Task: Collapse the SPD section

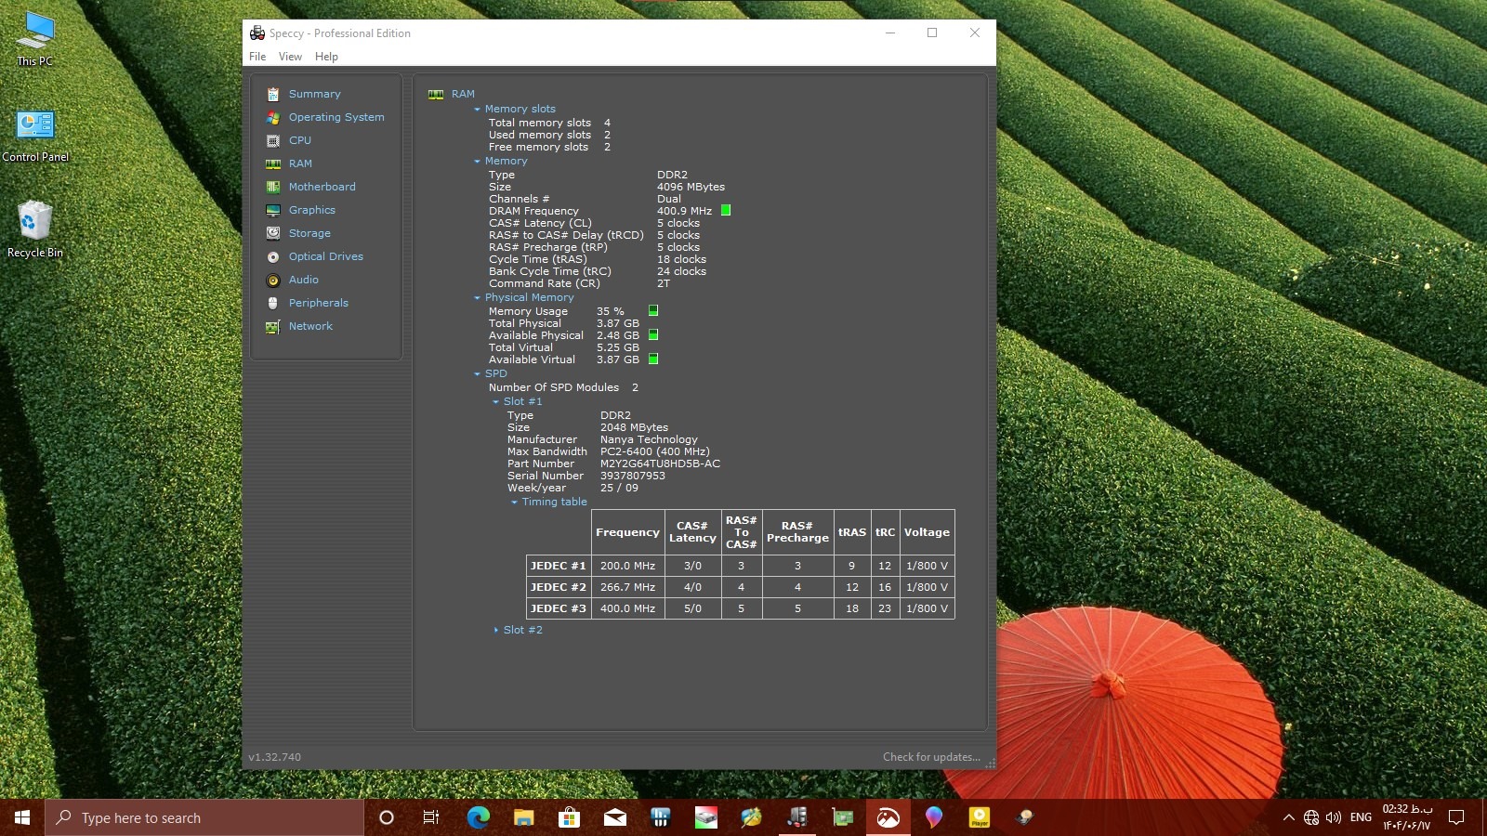Action: 477,374
